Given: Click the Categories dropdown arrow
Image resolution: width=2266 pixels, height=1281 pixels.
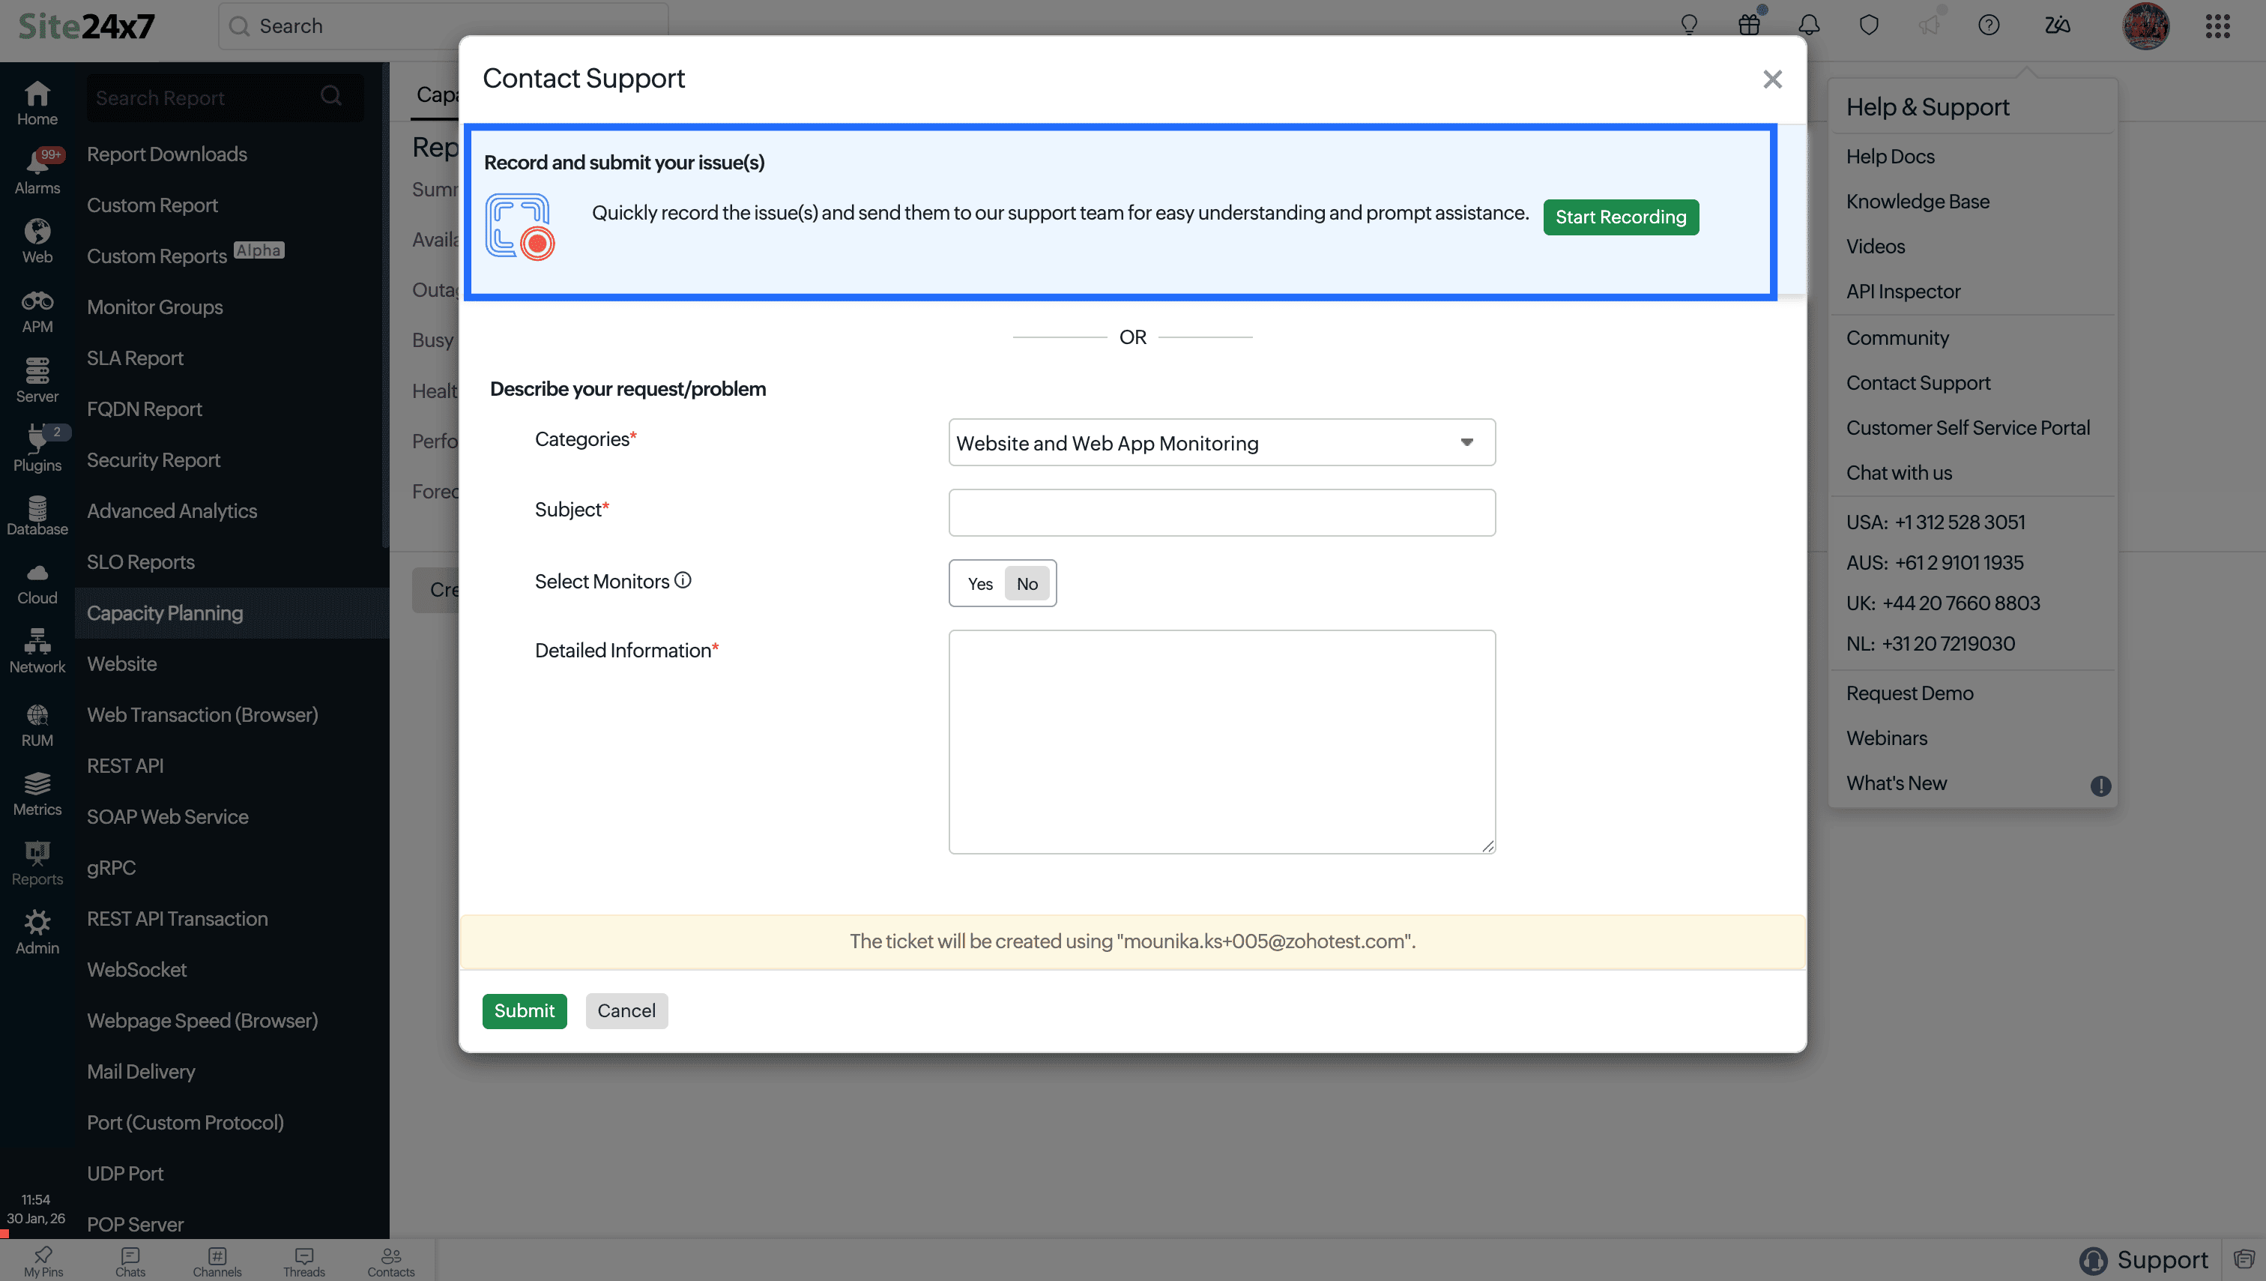Looking at the screenshot, I should click(x=1466, y=442).
